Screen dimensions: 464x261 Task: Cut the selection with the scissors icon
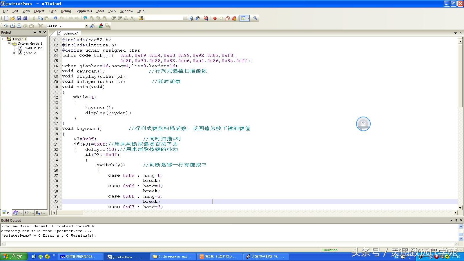click(34, 18)
